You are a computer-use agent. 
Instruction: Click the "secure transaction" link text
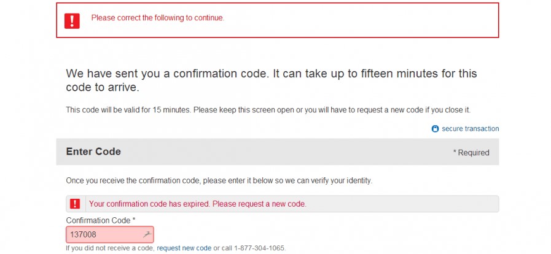470,129
